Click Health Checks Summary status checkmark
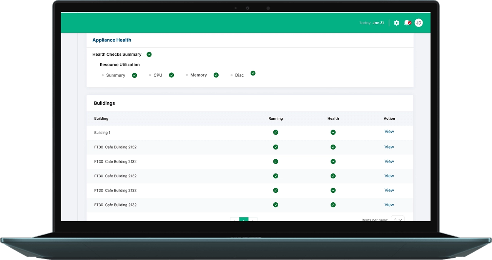This screenshot has height=260, width=492. [x=149, y=55]
